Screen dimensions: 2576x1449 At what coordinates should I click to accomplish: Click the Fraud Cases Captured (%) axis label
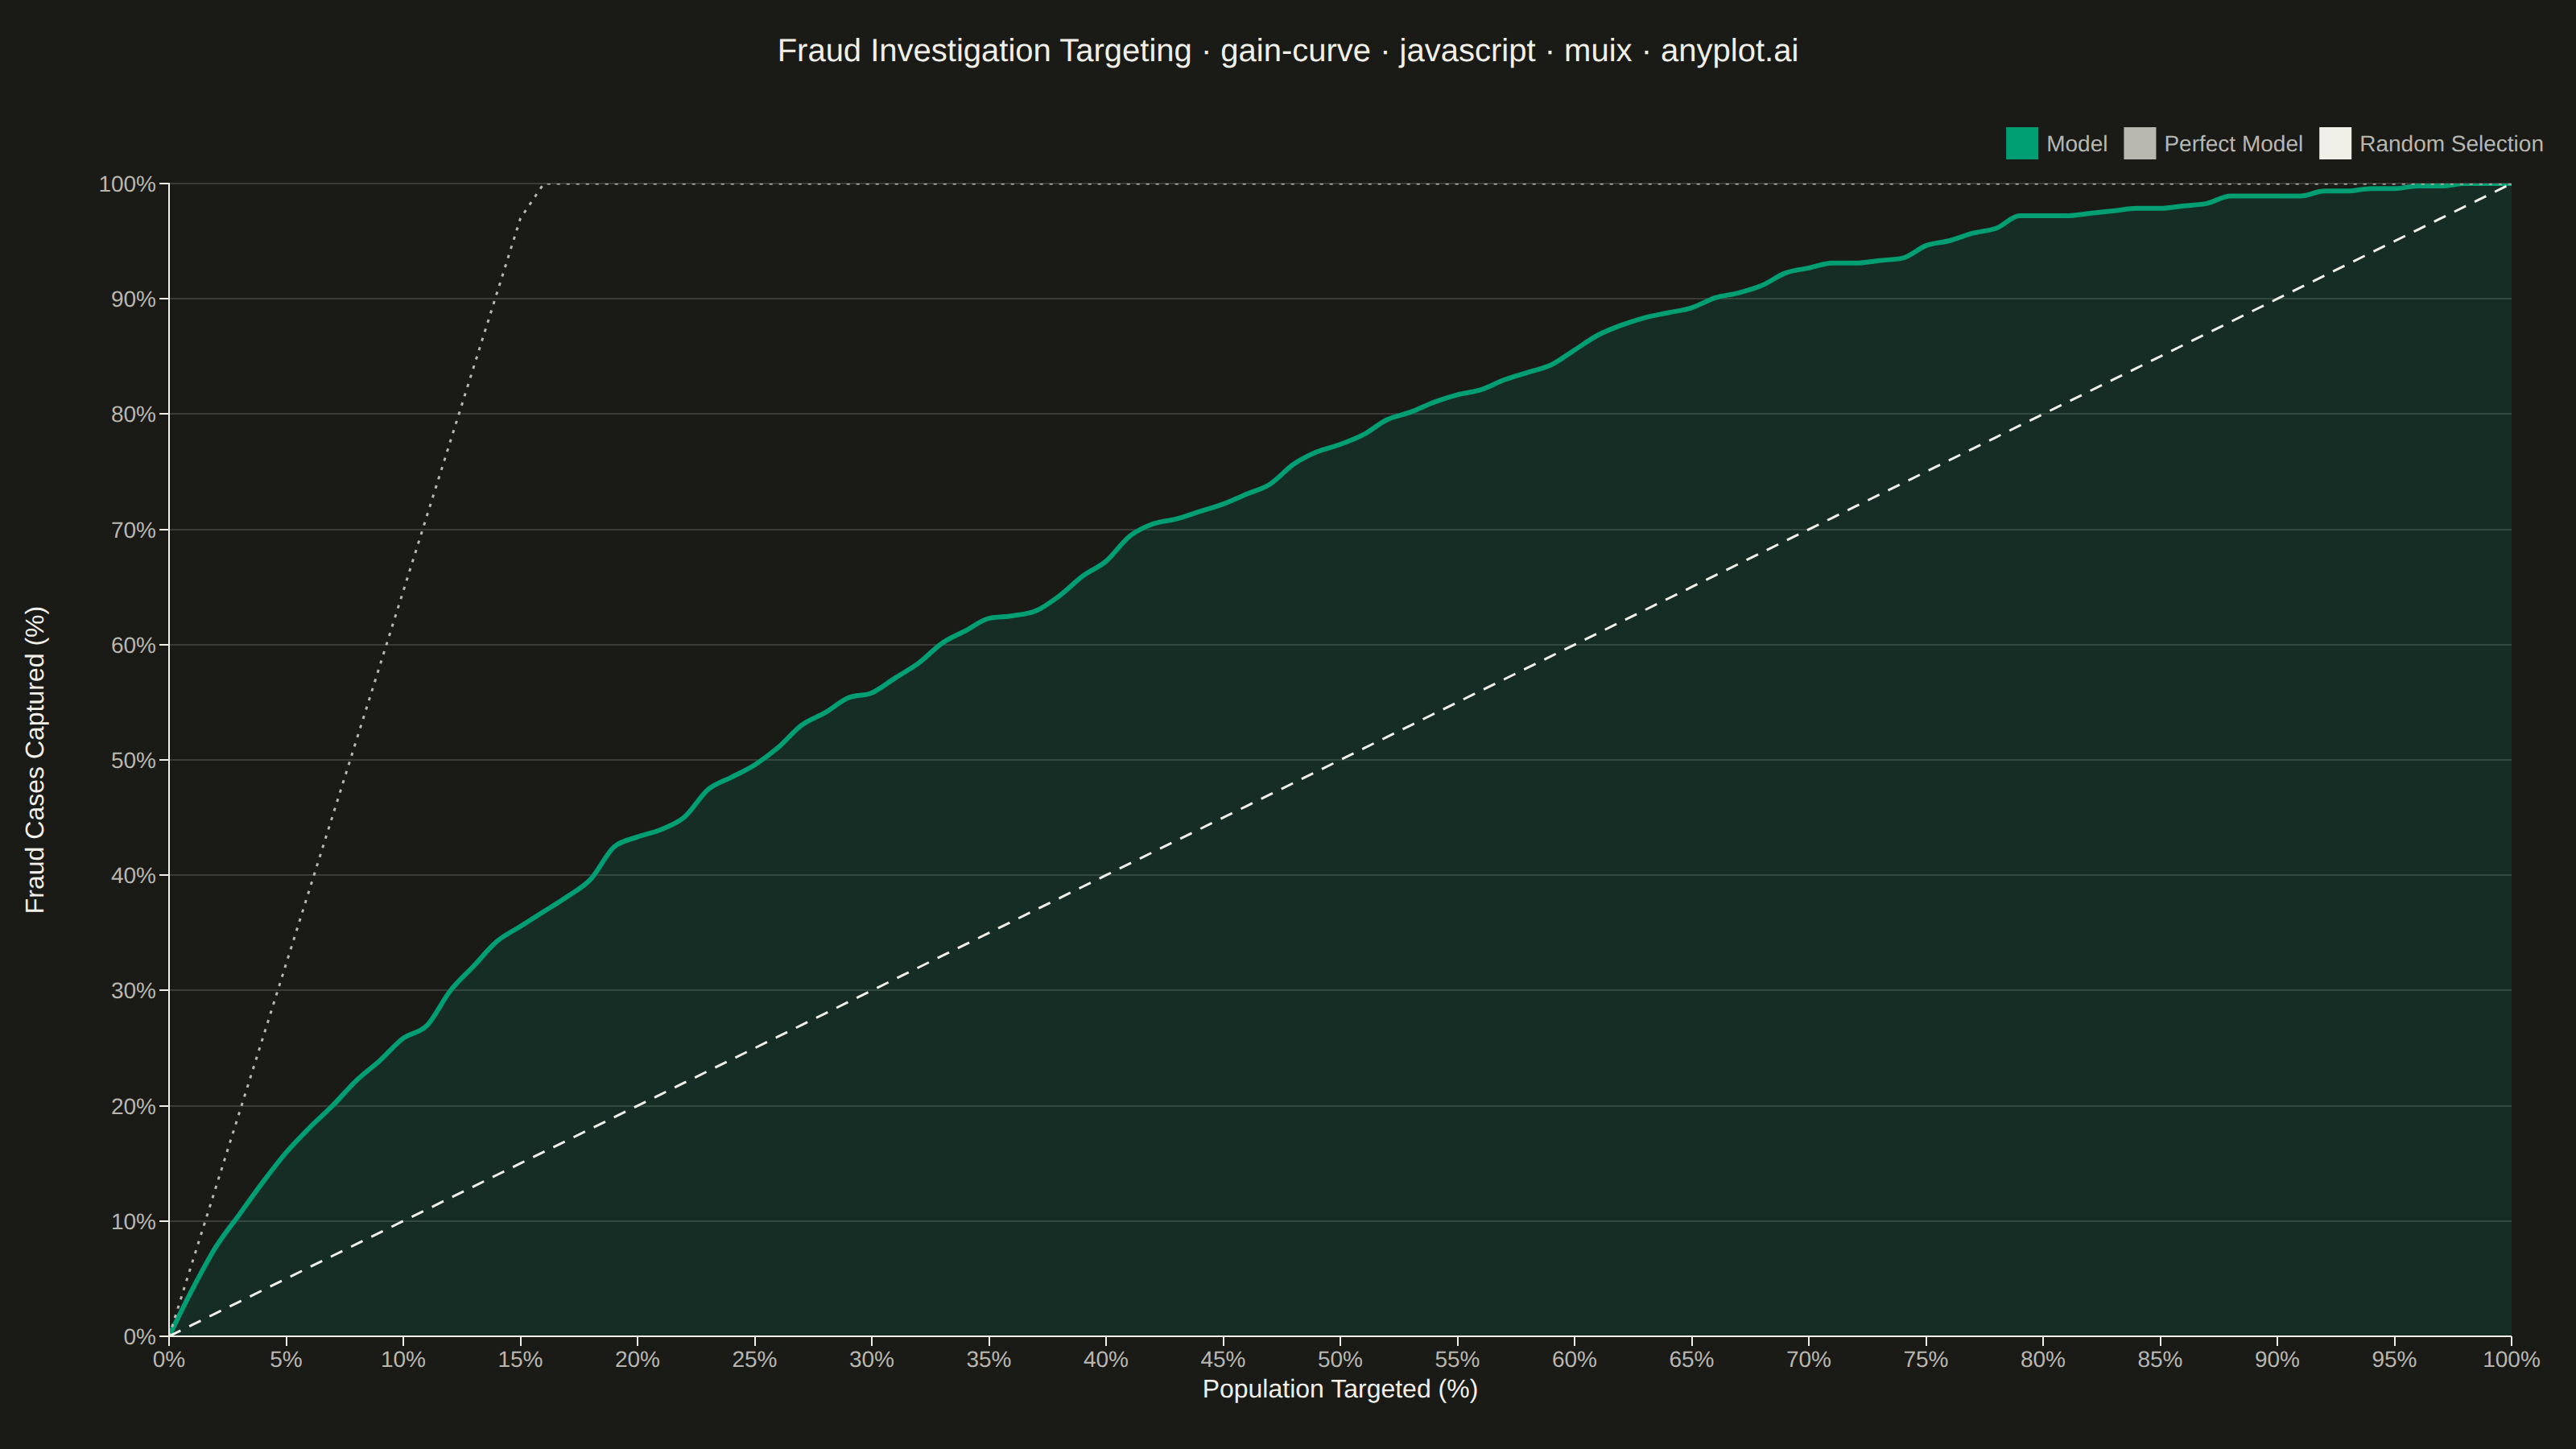[x=35, y=759]
